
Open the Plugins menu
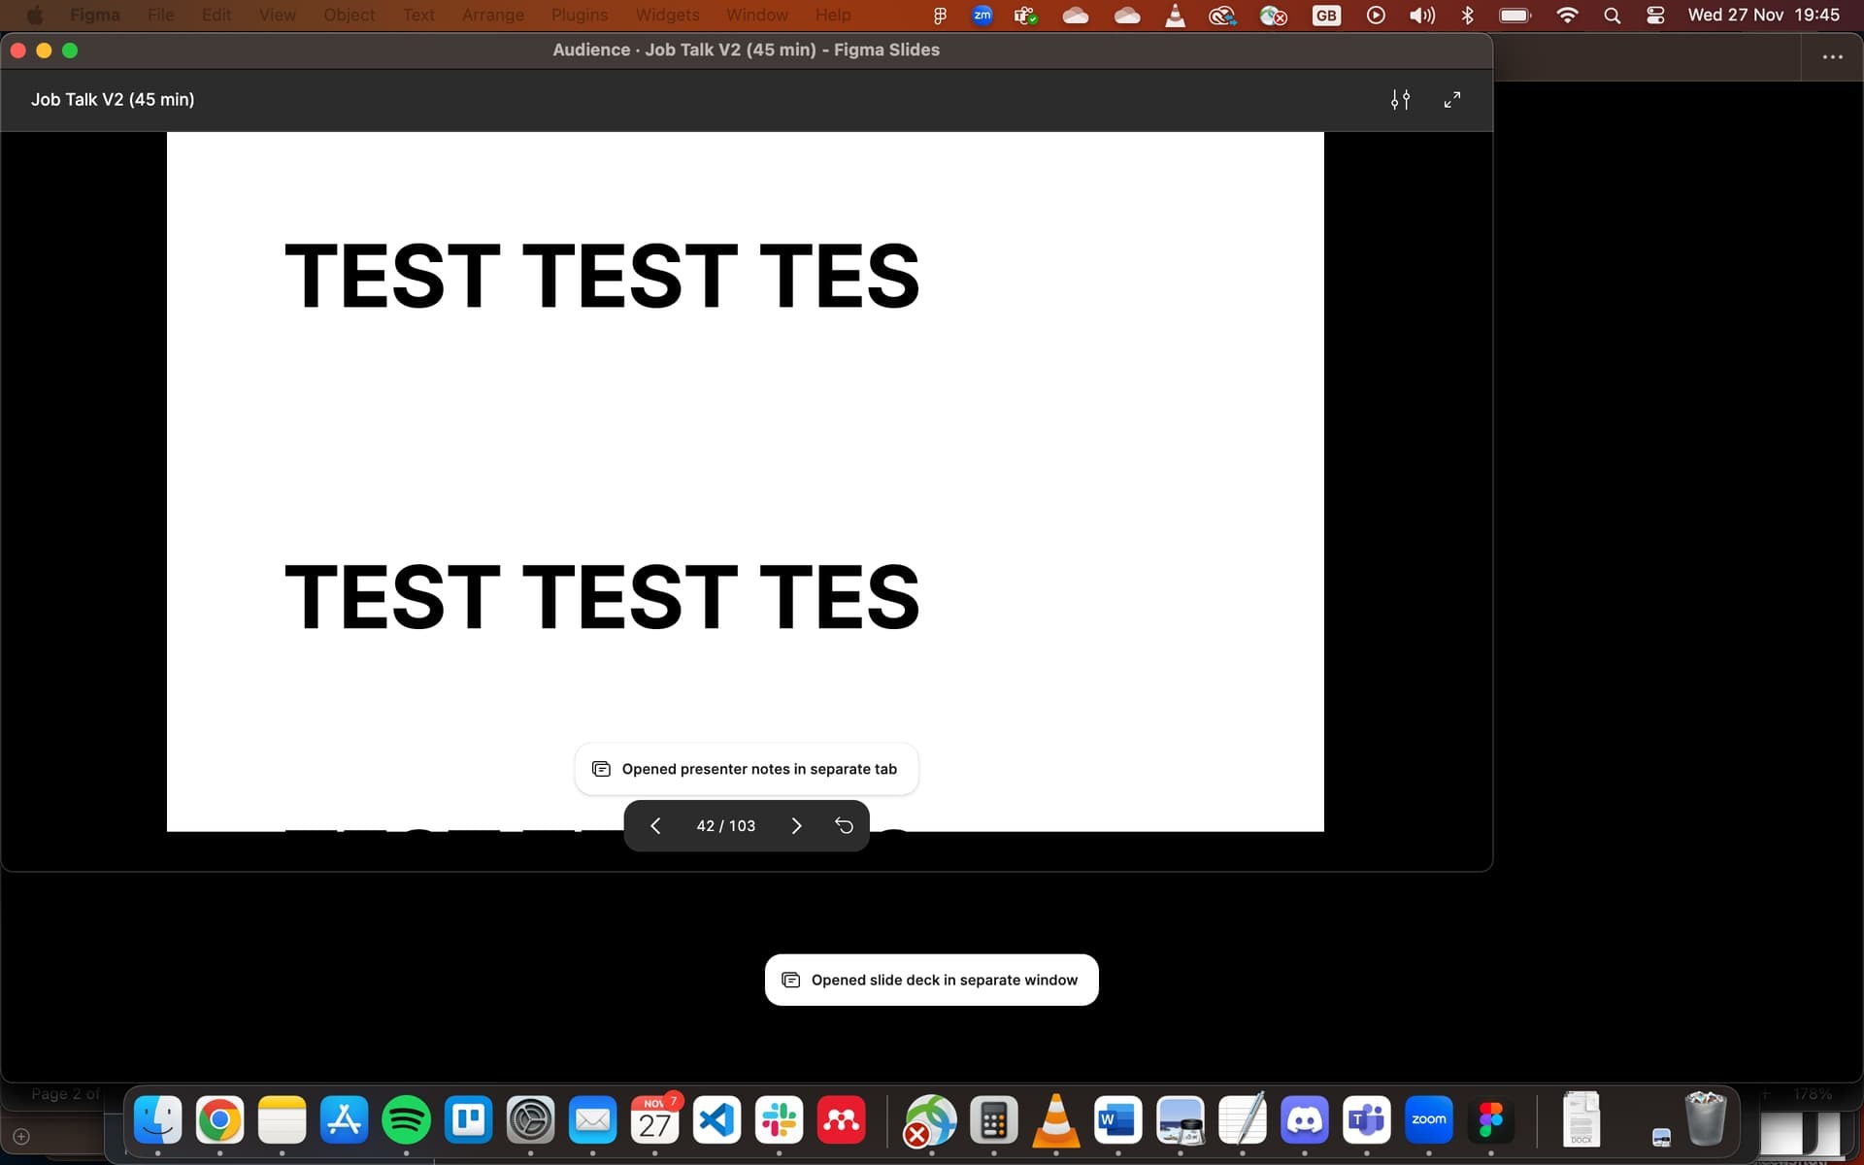click(x=580, y=15)
